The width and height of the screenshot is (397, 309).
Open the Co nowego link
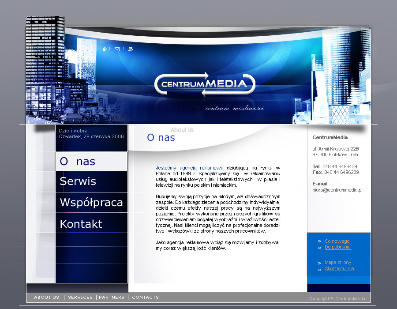[337, 241]
